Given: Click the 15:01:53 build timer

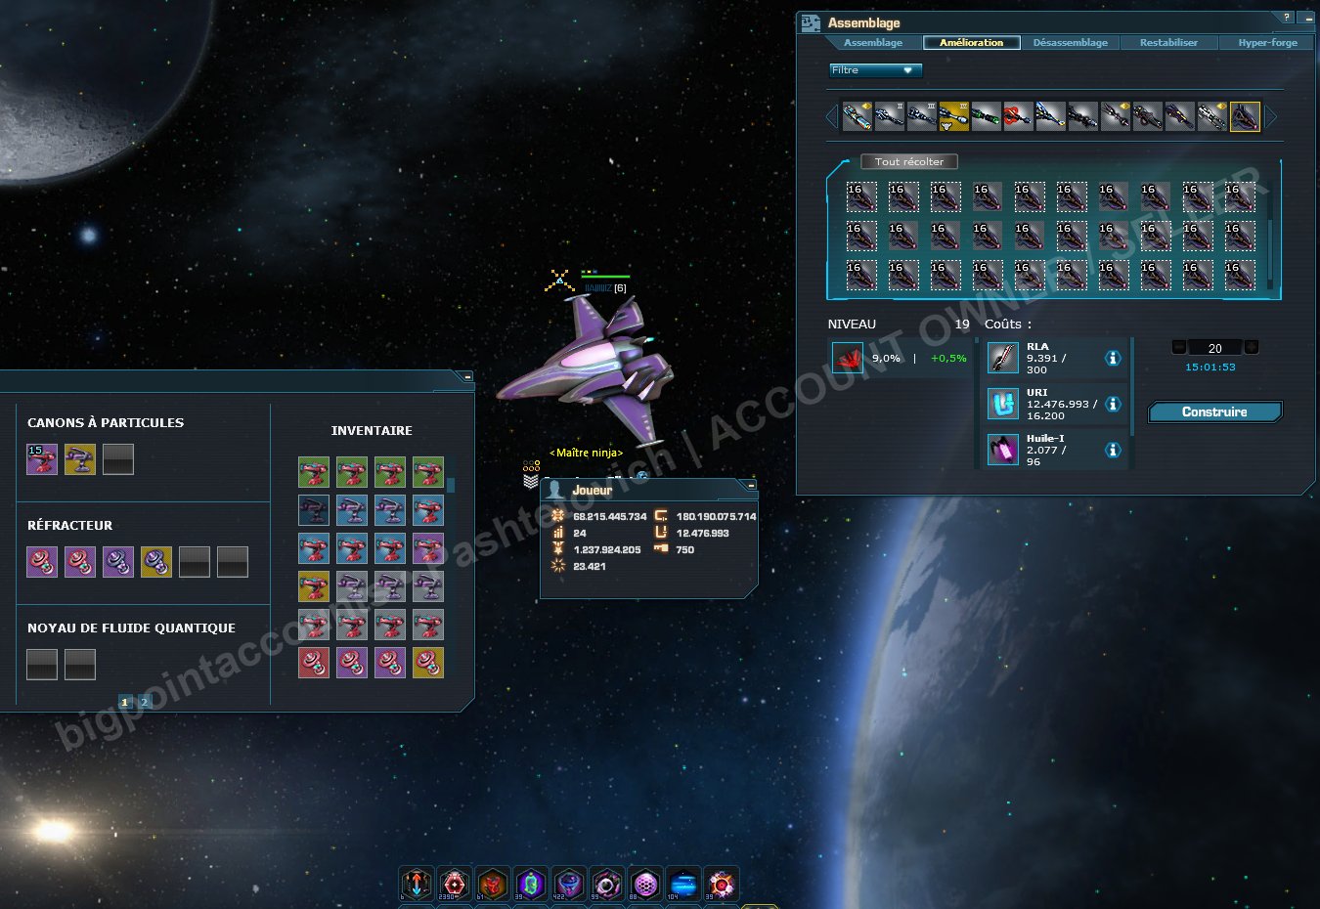Looking at the screenshot, I should click(1210, 368).
